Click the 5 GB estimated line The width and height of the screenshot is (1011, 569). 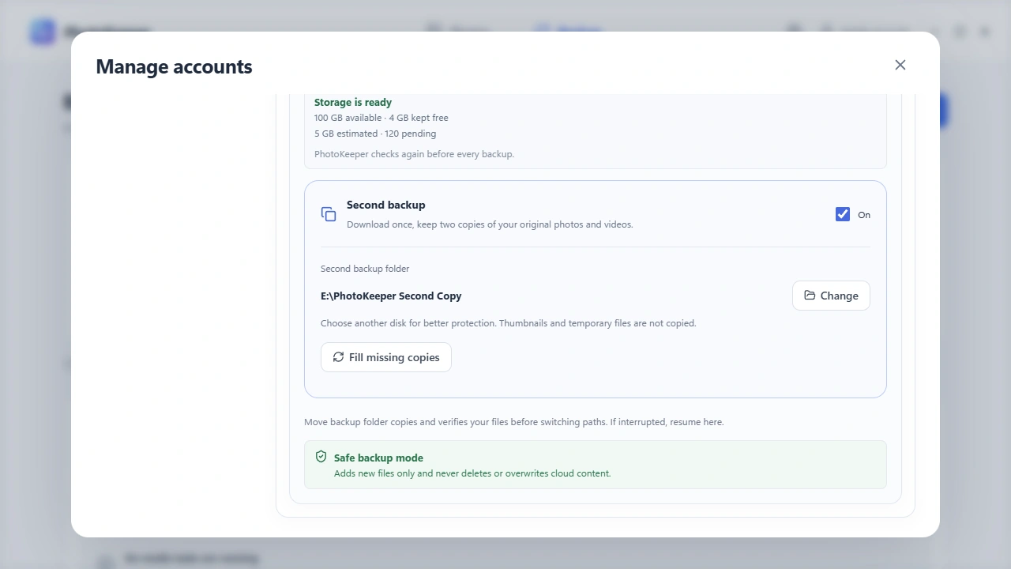(x=375, y=134)
